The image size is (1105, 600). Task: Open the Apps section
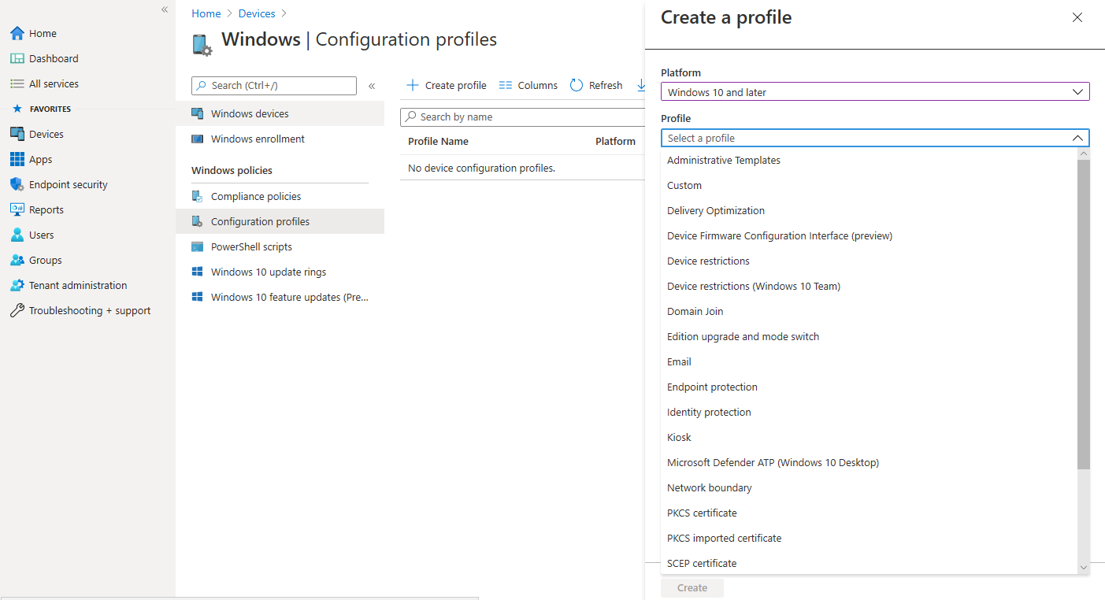(x=40, y=158)
